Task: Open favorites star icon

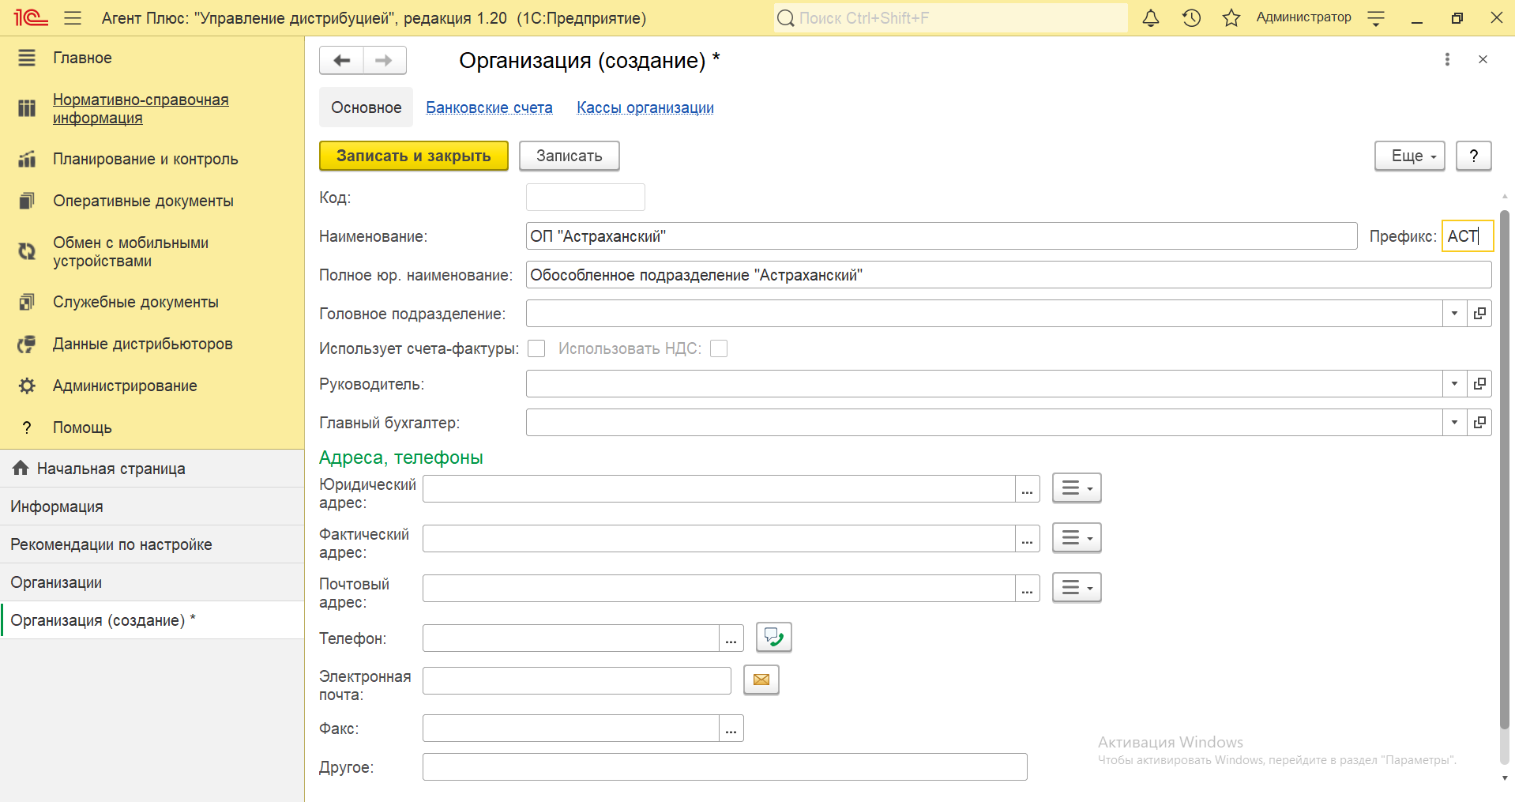Action: point(1231,18)
